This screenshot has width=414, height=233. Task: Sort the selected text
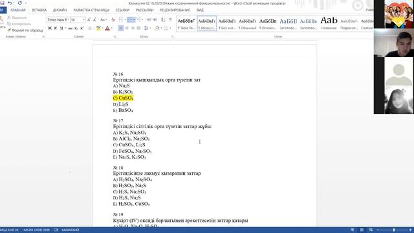tap(164, 20)
